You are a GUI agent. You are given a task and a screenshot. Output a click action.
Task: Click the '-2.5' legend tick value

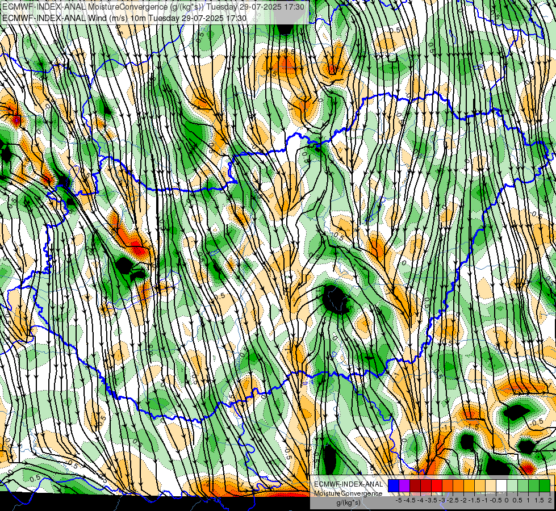[x=453, y=500]
